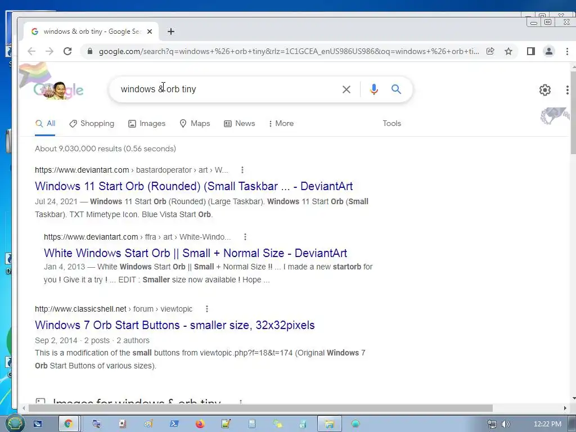Click 'Sep 2, 2014 · 2 posts' line
This screenshot has width=576, height=432.
click(92, 340)
